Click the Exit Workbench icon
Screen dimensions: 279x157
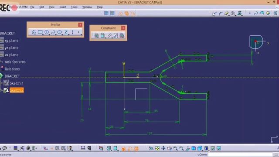tap(276, 13)
